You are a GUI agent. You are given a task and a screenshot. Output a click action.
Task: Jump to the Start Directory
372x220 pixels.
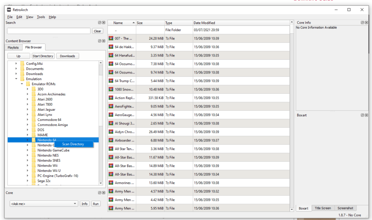click(43, 56)
